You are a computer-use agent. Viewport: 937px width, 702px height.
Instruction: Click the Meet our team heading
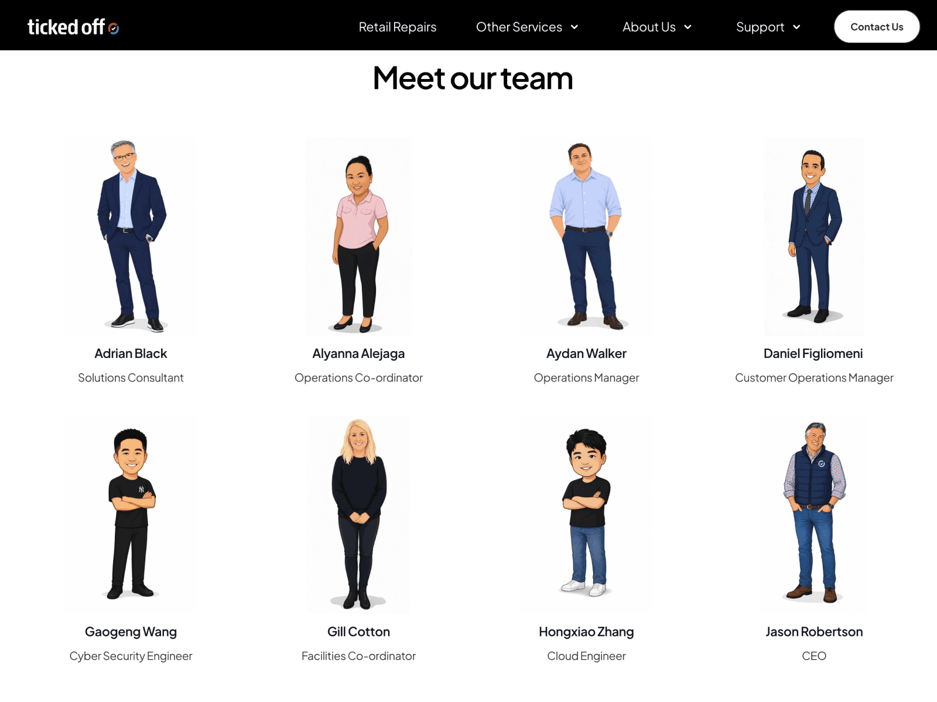coord(473,78)
